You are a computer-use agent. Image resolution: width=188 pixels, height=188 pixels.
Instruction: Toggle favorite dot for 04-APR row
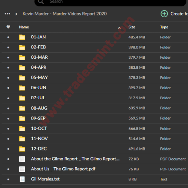[x=8, y=68]
